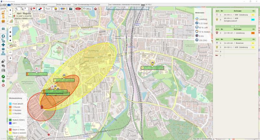This screenshot has height=140, width=260.
Task: Zoom out the map with minus button
Action: (x=10, y=15)
